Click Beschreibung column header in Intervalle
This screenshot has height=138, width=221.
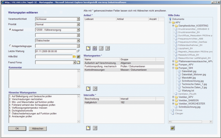coord(102,99)
